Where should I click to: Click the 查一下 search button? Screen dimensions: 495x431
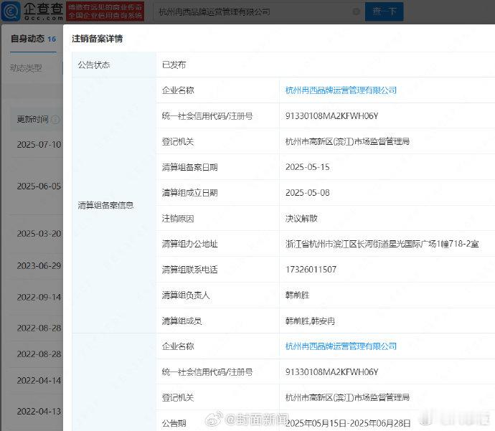tap(385, 11)
